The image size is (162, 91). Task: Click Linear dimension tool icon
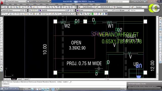click(x=2, y=14)
